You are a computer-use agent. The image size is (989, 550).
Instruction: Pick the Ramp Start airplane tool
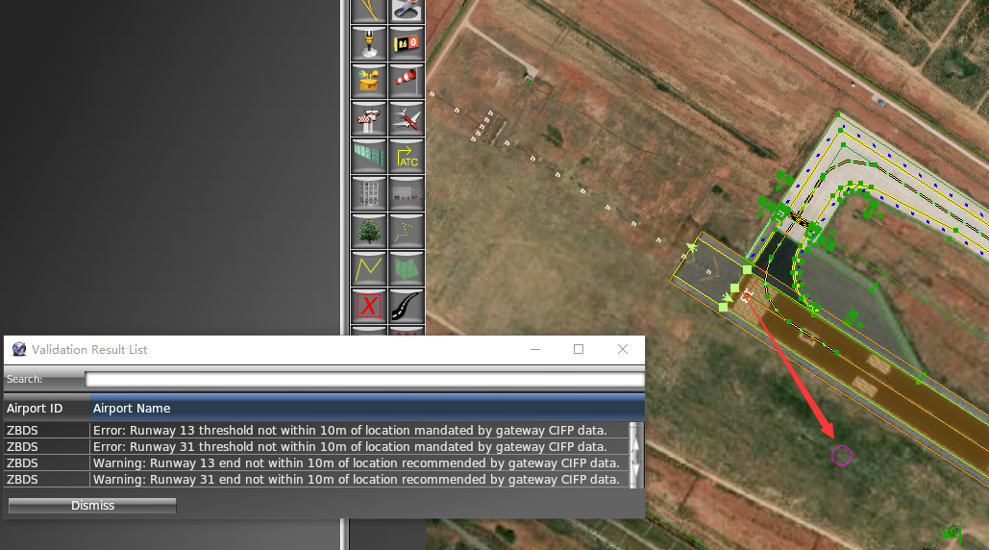(406, 119)
